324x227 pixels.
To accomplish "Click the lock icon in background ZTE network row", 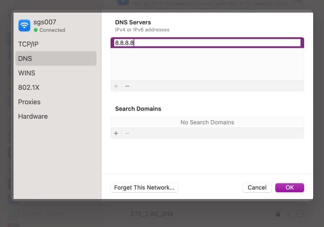I will [x=278, y=213].
